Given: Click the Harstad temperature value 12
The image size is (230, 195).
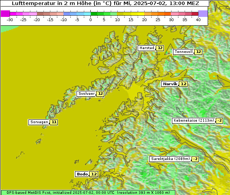Looking at the screenshot, I should (160, 48).
